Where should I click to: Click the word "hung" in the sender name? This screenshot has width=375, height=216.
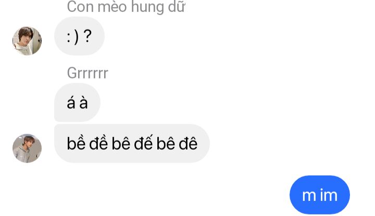147,7
